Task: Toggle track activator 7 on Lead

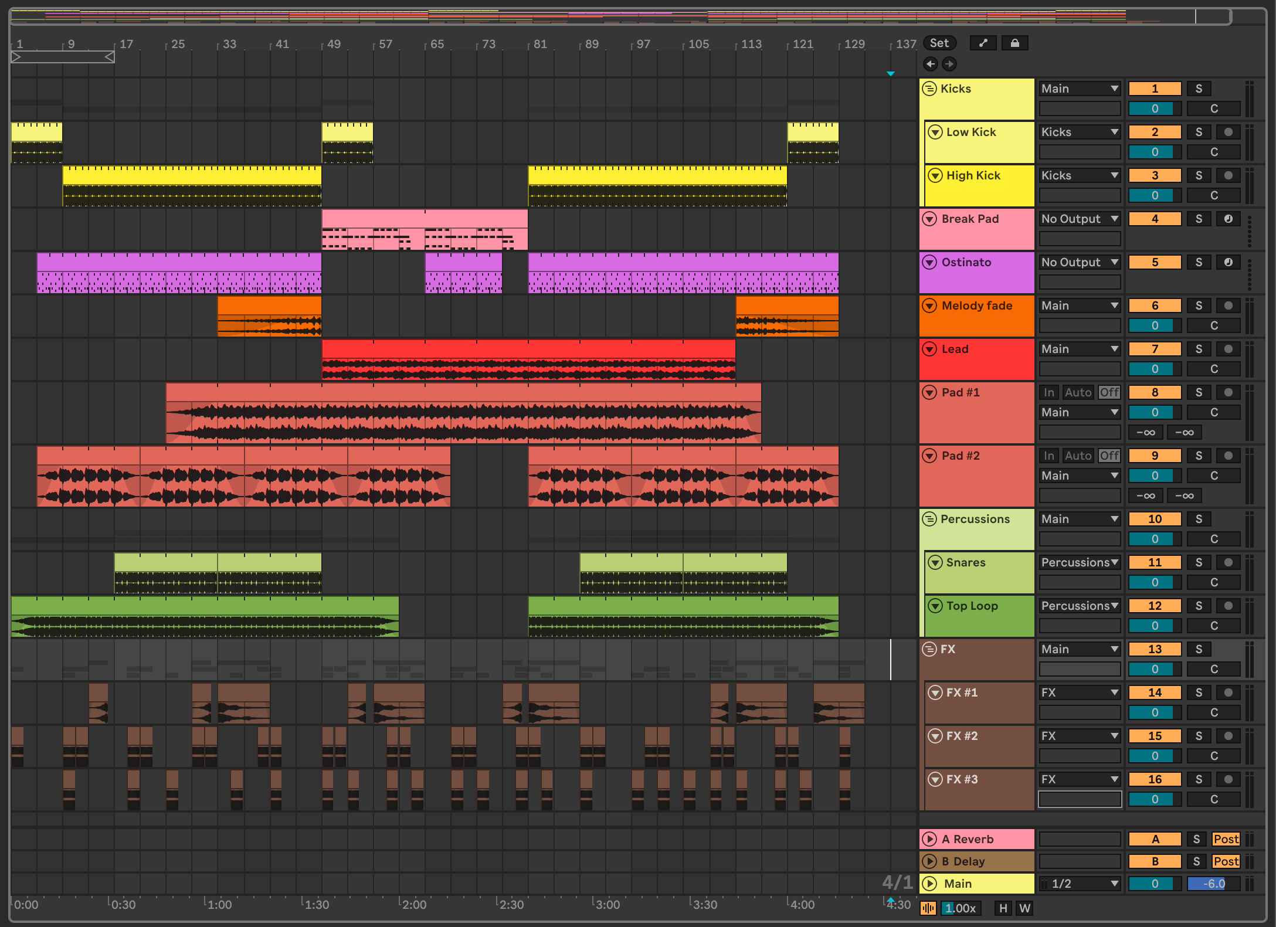Action: tap(1155, 349)
